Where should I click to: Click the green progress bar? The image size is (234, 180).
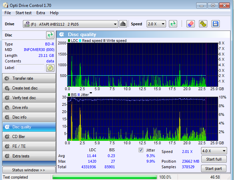[105, 177]
